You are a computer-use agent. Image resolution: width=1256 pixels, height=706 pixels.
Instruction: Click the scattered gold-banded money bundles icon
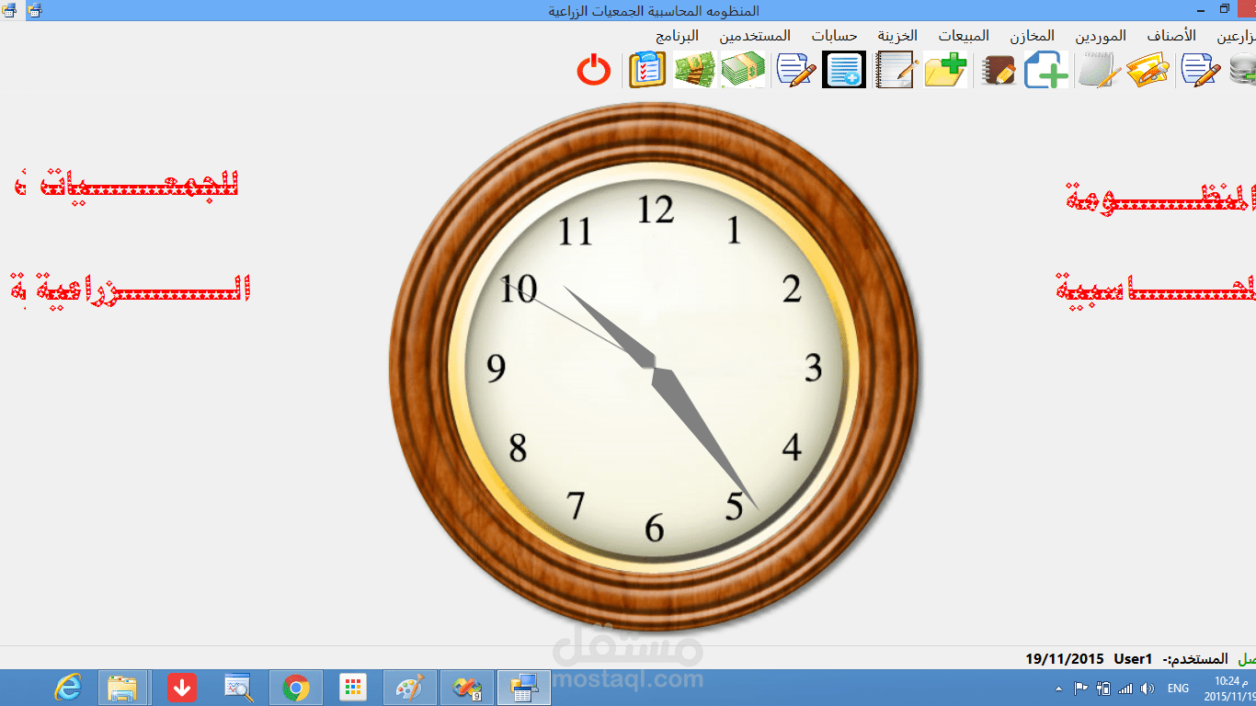[x=694, y=70]
